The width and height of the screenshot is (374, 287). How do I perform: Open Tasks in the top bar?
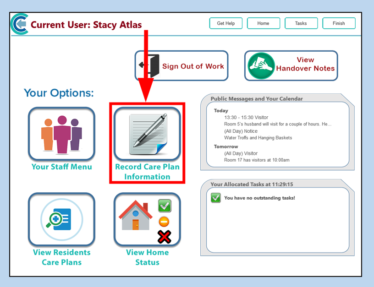point(301,23)
